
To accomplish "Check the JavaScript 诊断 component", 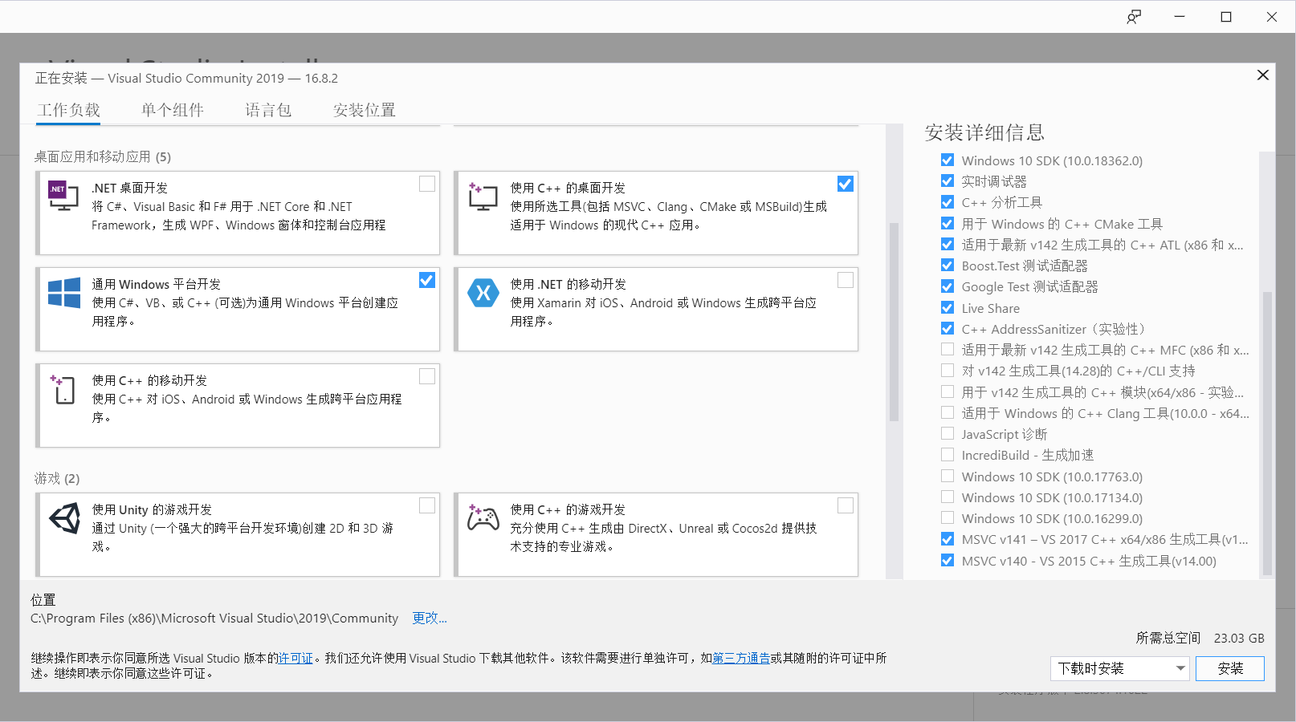I will pos(948,433).
